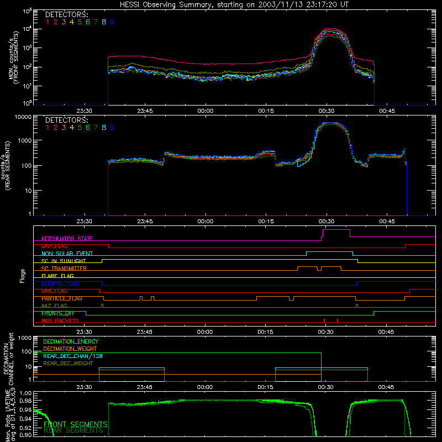Select detector 1 in rear segments legend
The height and width of the screenshot is (442, 442).
click(48, 128)
